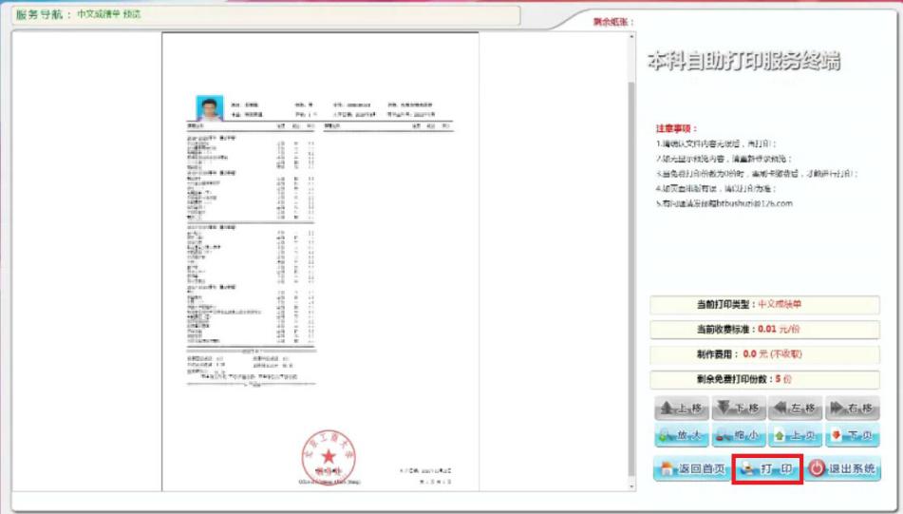Click the 上移 (move up) arrow button

pos(682,409)
